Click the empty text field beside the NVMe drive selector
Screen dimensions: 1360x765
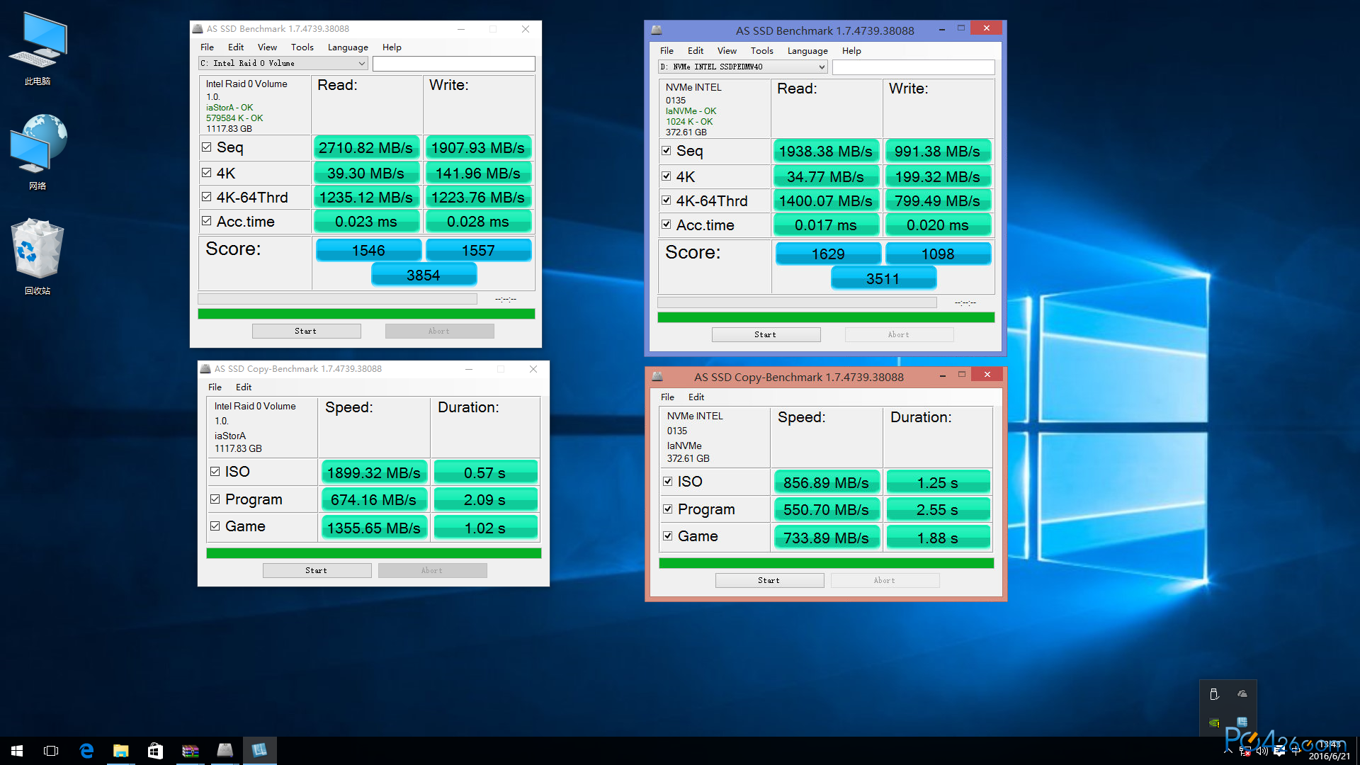coord(913,67)
